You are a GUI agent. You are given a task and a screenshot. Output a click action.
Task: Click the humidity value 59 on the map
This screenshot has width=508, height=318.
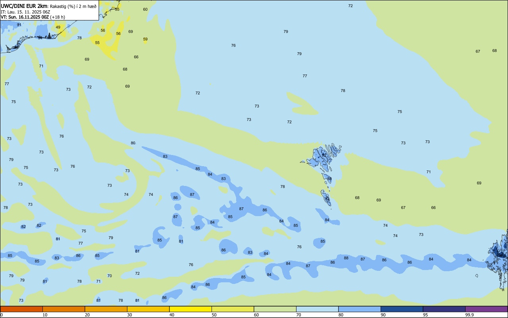click(145, 39)
